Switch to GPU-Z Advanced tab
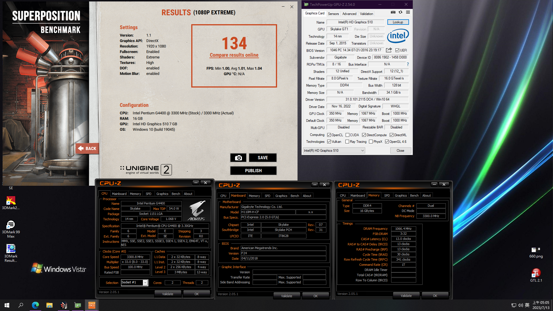This screenshot has height=311, width=553. (x=349, y=14)
